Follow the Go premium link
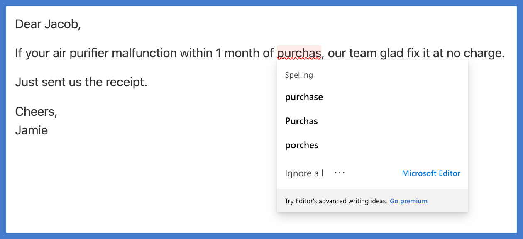This screenshot has height=239, width=523. [x=408, y=201]
